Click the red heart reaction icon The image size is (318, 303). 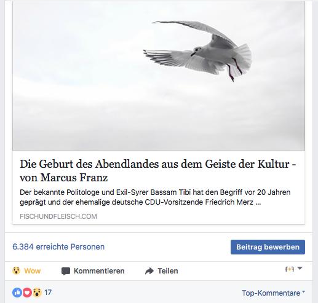27,293
